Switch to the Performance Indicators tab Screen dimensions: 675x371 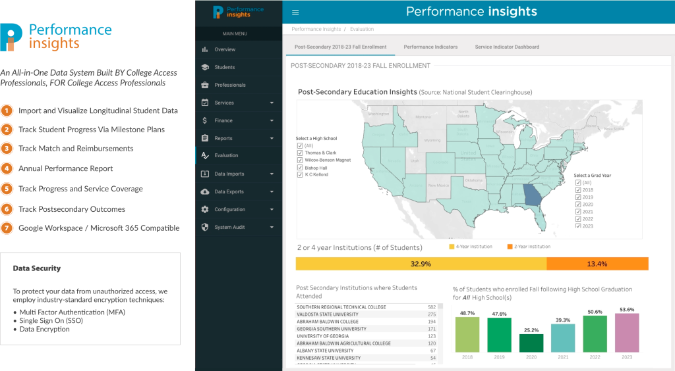coord(430,47)
